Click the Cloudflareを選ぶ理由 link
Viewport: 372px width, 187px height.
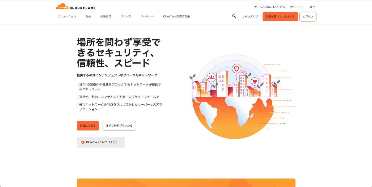tap(176, 16)
